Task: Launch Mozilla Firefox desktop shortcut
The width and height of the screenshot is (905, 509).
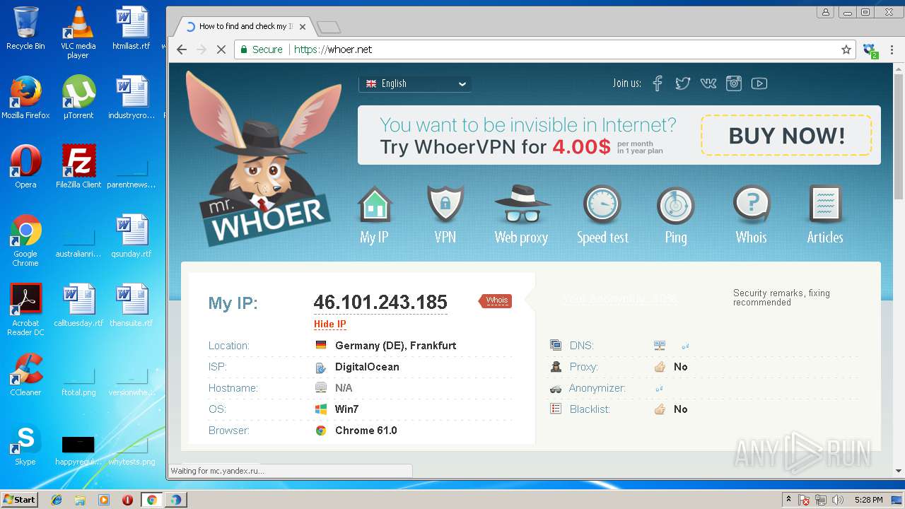Action: click(25, 97)
